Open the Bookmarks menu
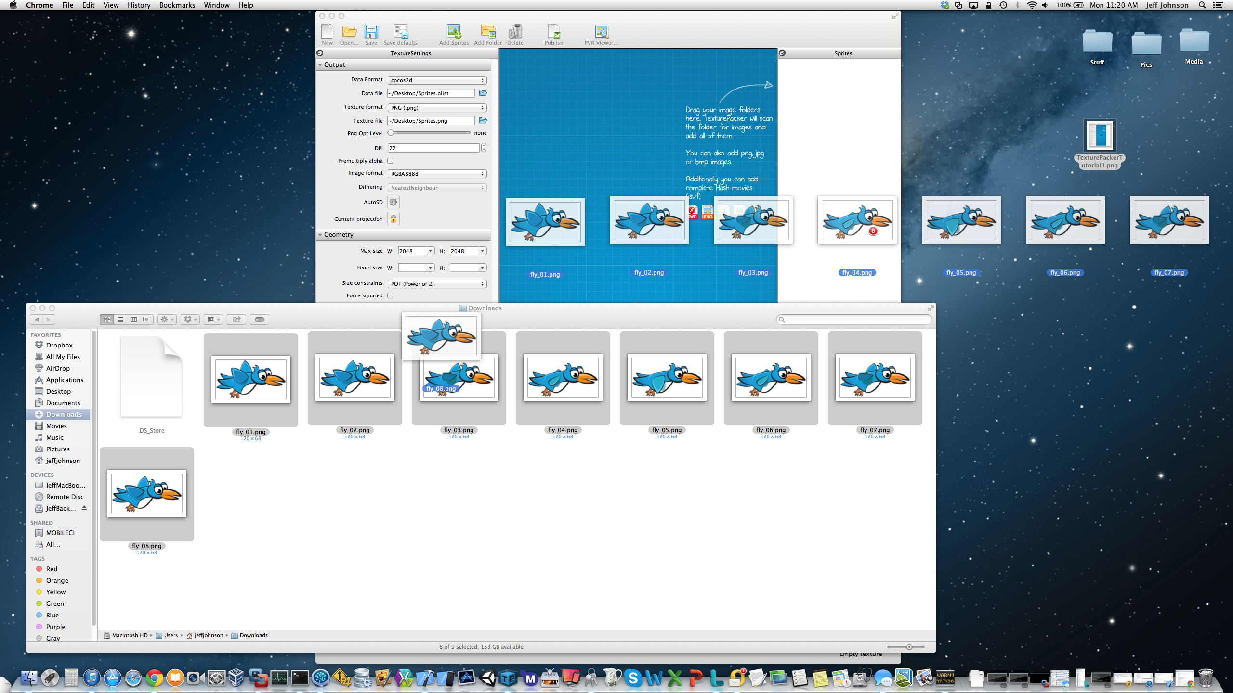Viewport: 1233px width, 693px height. pos(177,5)
